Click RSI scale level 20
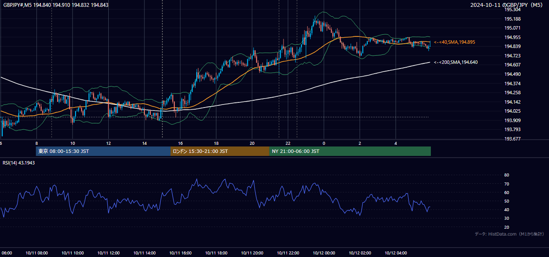Image resolution: width=549 pixels, height=257 pixels. (506, 227)
